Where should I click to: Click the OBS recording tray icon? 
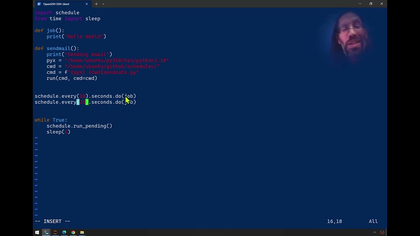click(x=382, y=232)
